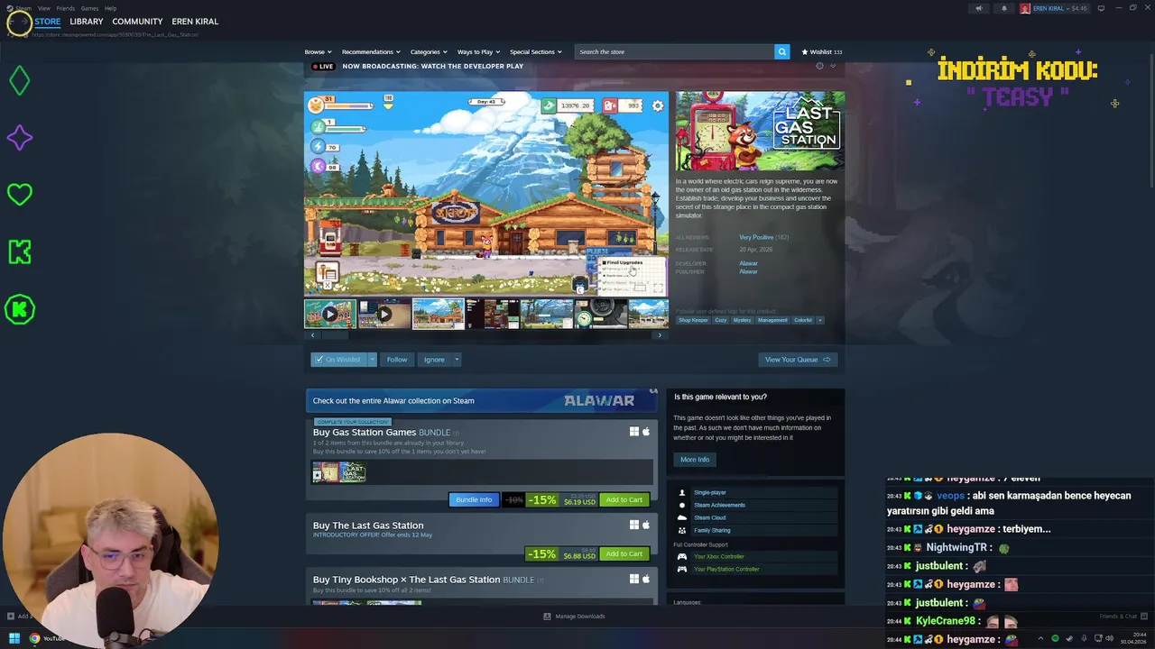
Task: Click the Bundle Info button
Action: (474, 499)
